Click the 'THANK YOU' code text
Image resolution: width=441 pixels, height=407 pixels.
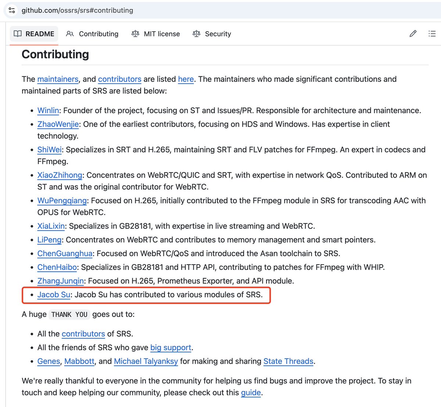69,315
